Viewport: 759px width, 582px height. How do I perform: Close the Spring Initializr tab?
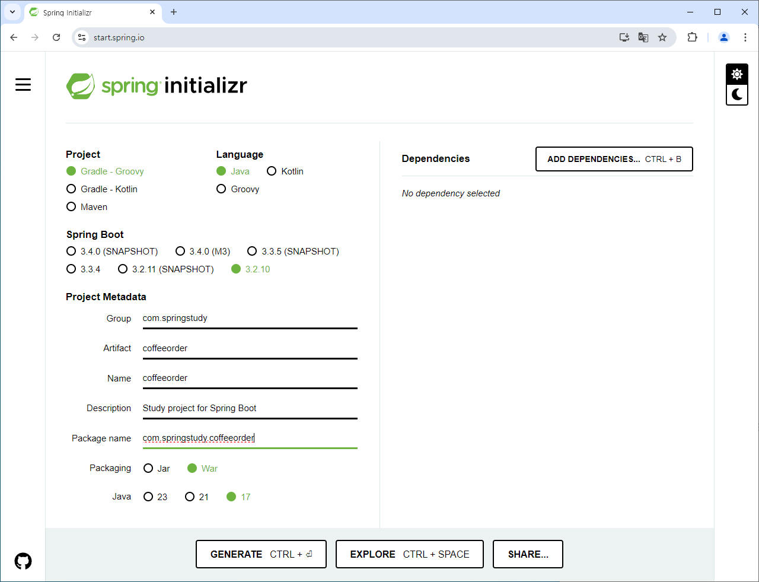point(152,12)
